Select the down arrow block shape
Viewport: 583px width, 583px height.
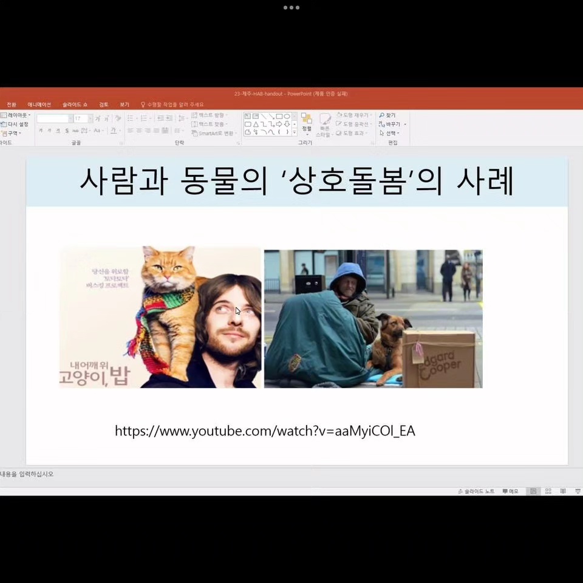287,124
